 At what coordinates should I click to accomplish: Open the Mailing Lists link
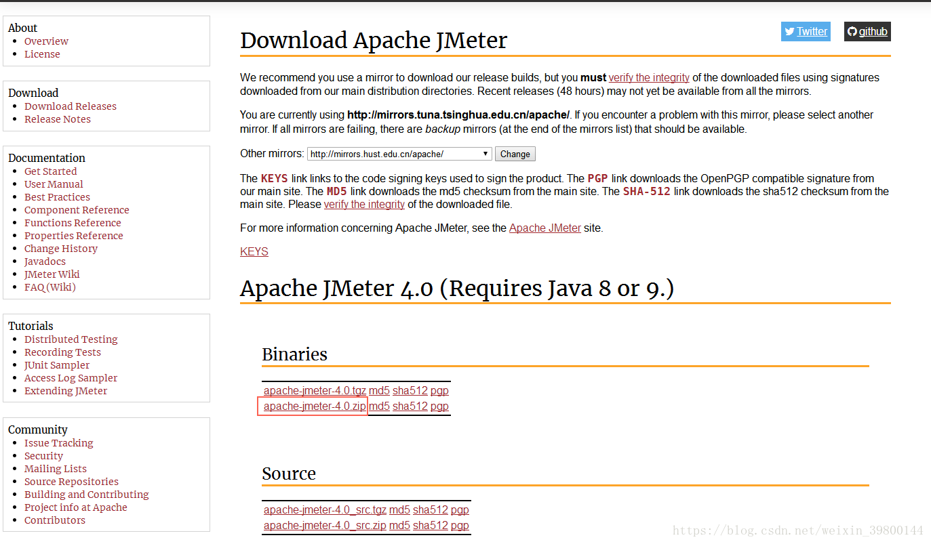pos(56,469)
